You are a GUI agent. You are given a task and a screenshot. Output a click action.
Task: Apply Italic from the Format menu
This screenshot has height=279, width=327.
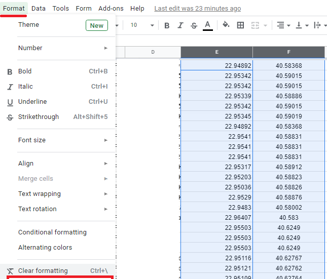coord(58,87)
